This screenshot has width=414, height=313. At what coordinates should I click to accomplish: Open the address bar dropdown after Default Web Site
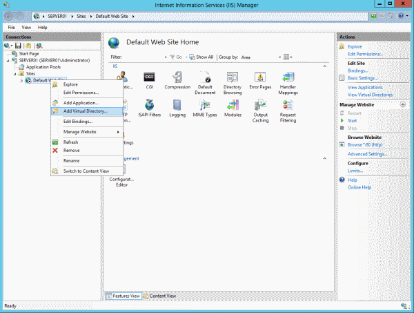coord(133,17)
